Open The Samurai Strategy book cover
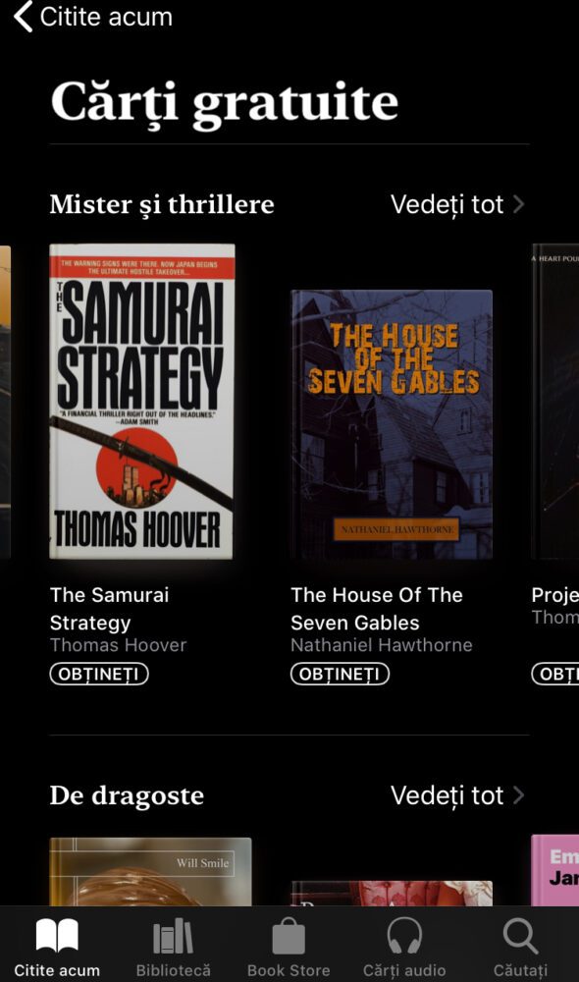The image size is (579, 982). point(142,401)
